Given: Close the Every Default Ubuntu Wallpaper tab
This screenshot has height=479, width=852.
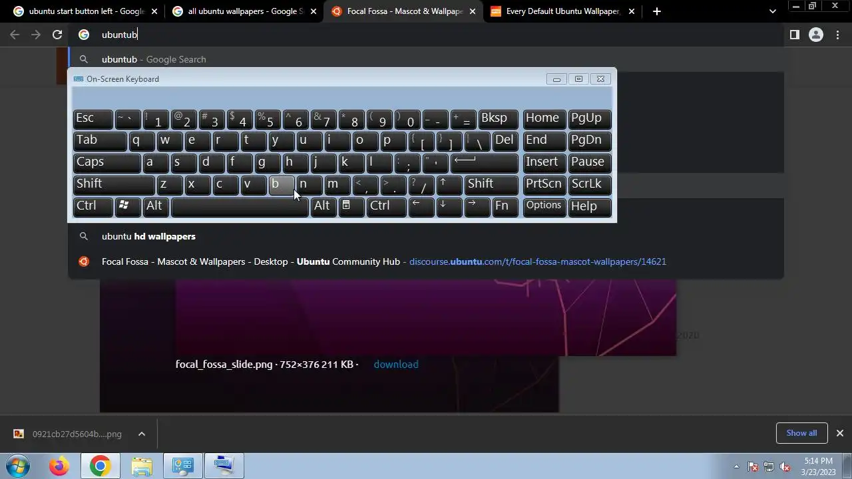Looking at the screenshot, I should [x=632, y=11].
